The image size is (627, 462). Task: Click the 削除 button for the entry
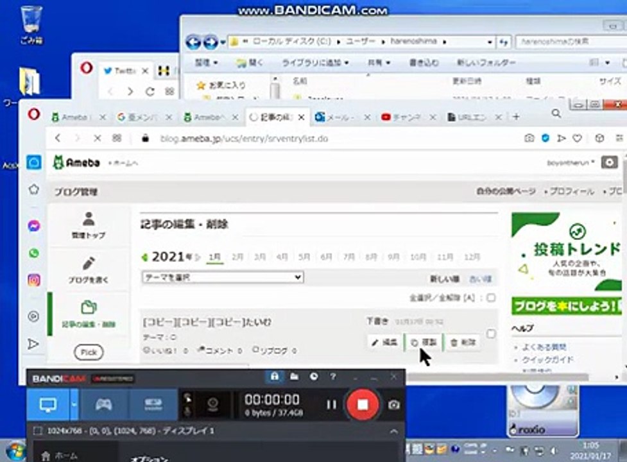(463, 342)
